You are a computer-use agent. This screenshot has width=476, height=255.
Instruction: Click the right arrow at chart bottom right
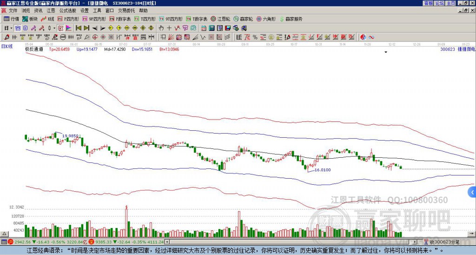tap(472, 234)
